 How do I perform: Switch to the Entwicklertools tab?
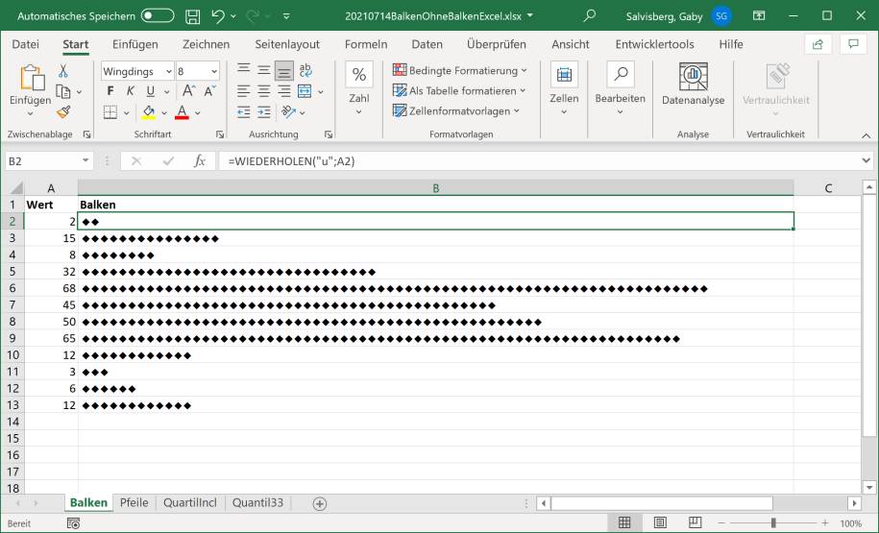tap(655, 44)
